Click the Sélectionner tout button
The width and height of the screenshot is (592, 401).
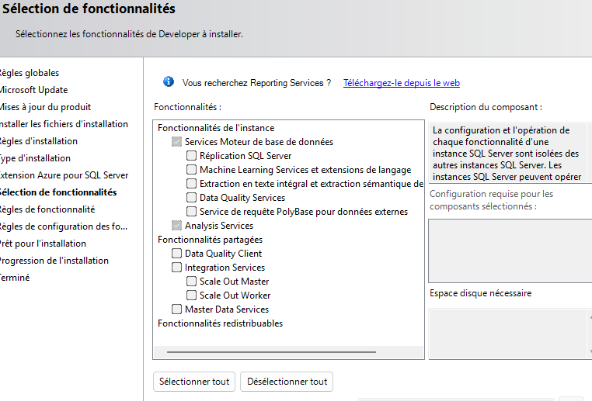[x=194, y=382]
